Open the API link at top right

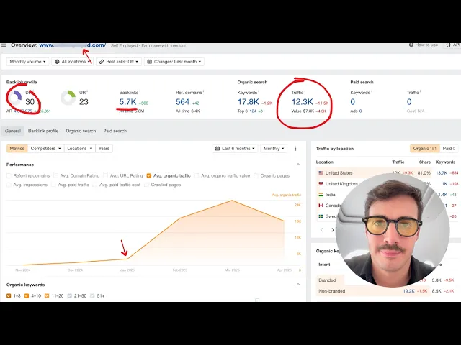pos(453,45)
